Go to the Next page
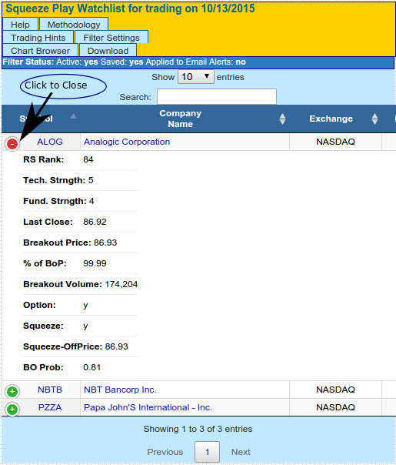Viewport: 396px width, 465px height. pyautogui.click(x=241, y=452)
